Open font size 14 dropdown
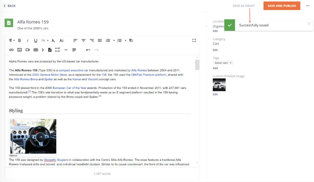This screenshot has height=182, width=314. 45,40
